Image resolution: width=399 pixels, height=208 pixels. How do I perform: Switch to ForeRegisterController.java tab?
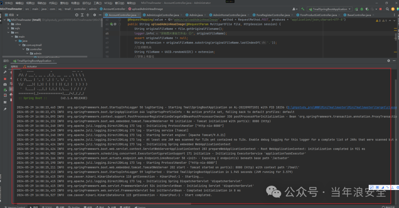[273, 15]
